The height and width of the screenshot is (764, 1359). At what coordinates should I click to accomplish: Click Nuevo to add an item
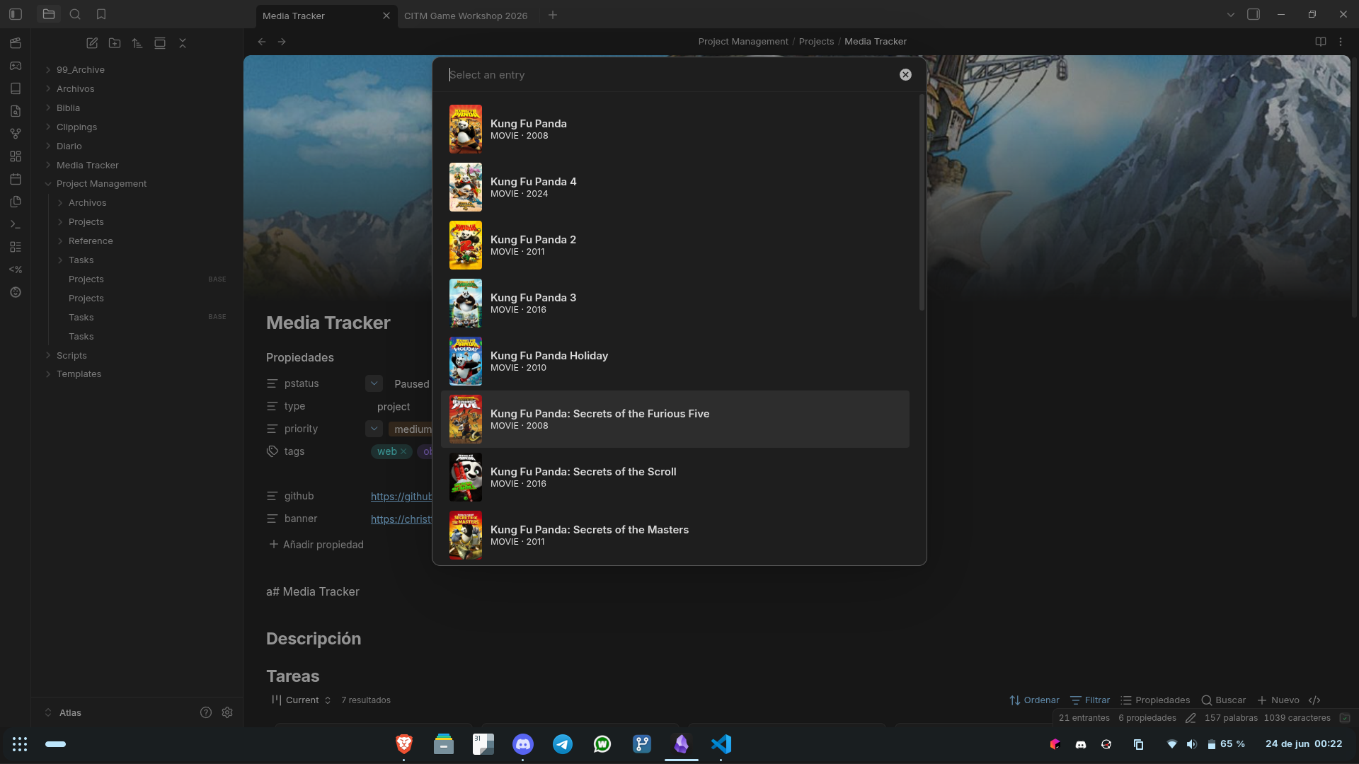(x=1278, y=700)
